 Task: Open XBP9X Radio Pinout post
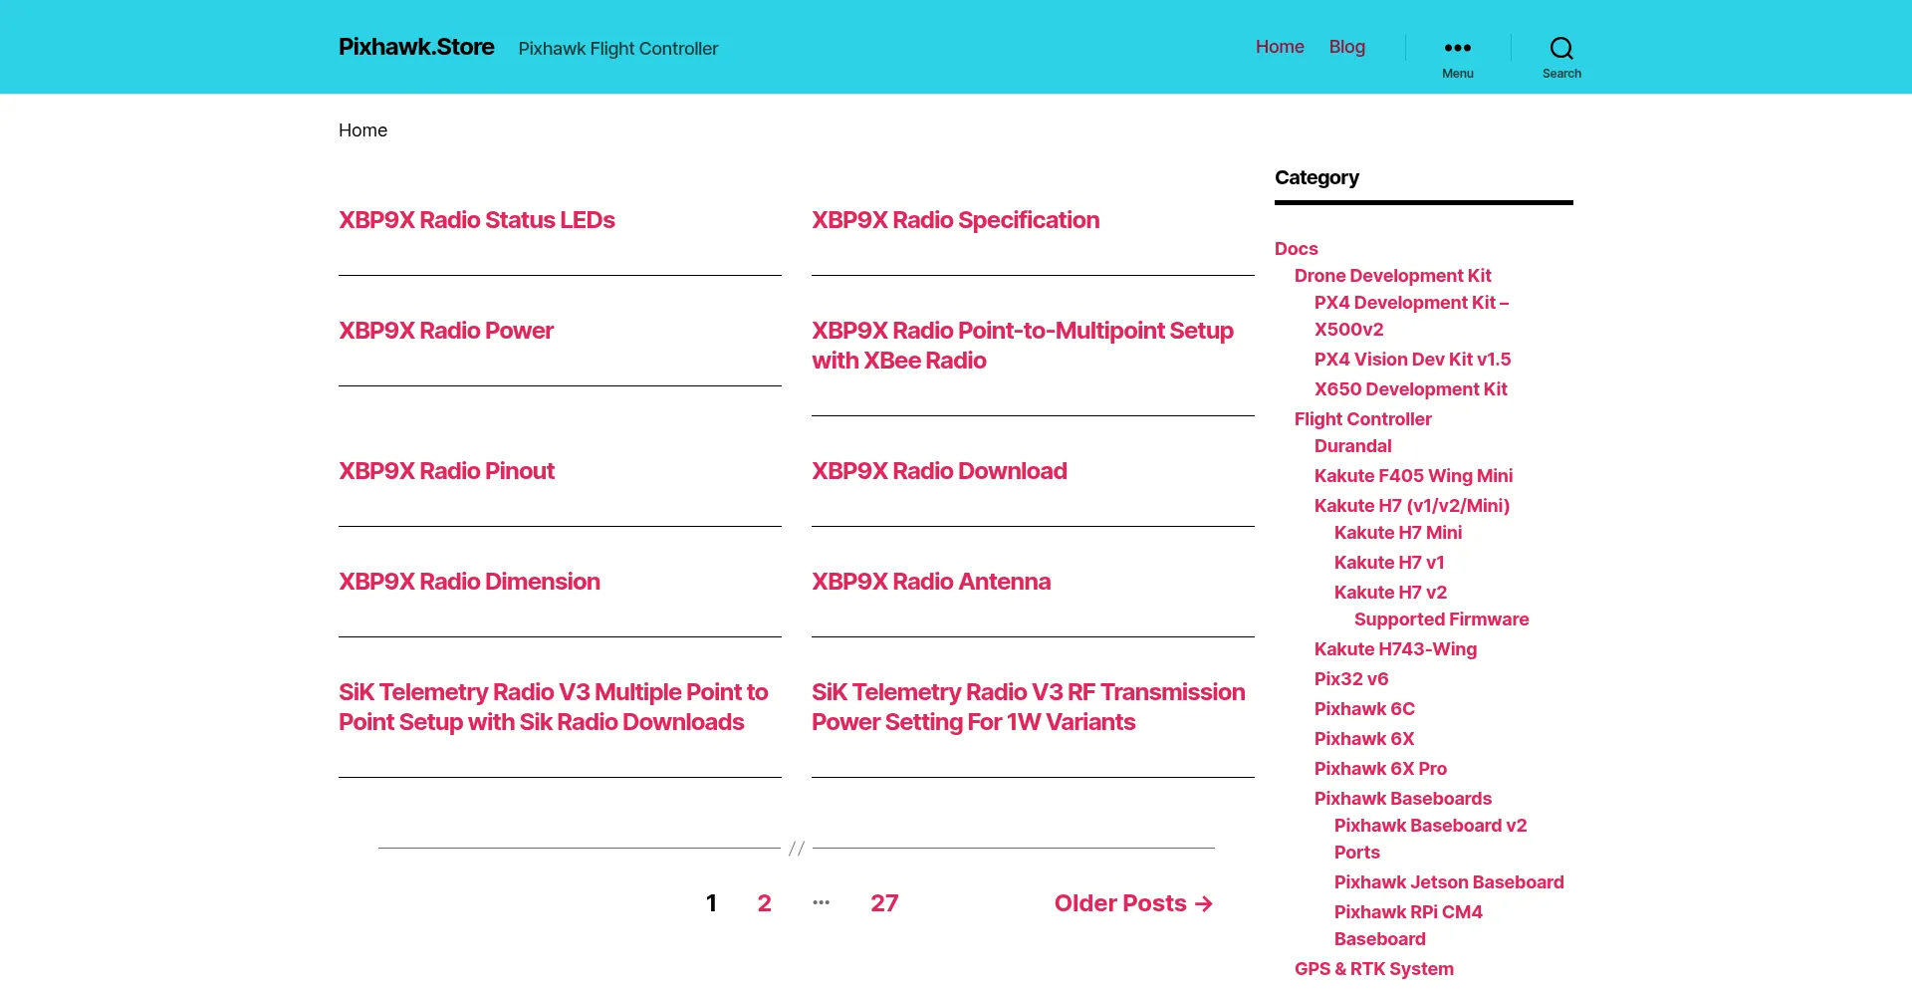[x=446, y=471]
